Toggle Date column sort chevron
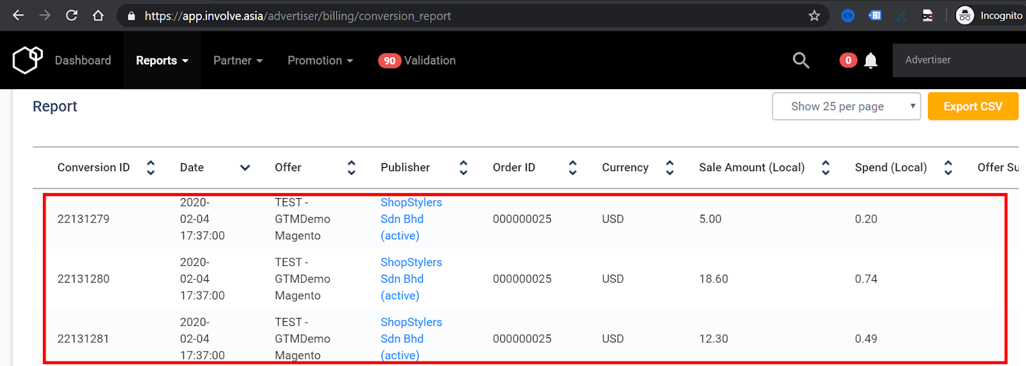This screenshot has height=366, width=1026. click(x=244, y=168)
